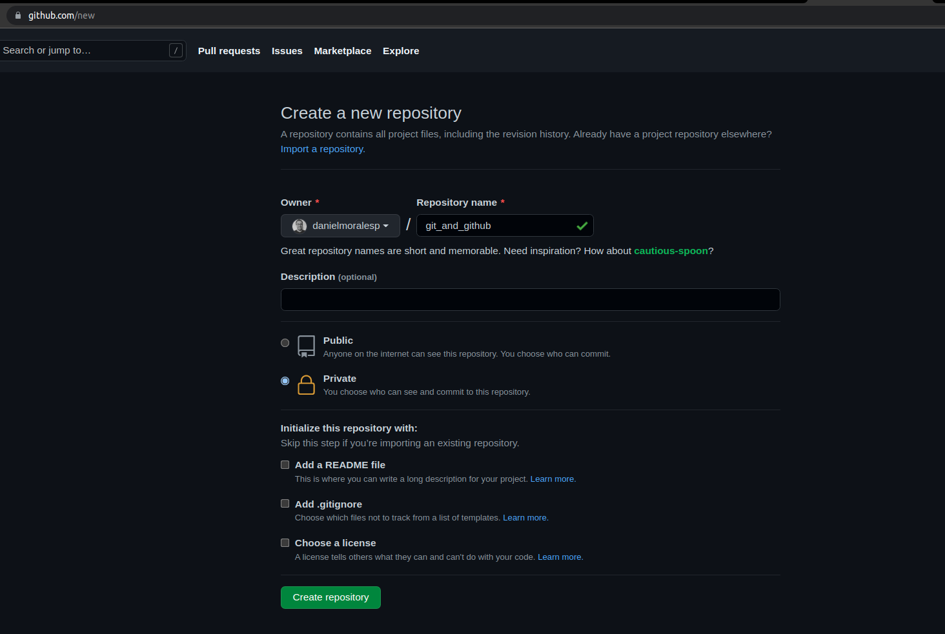Viewport: 945px width, 634px height.
Task: Click into the Description input field
Action: pyautogui.click(x=531, y=300)
